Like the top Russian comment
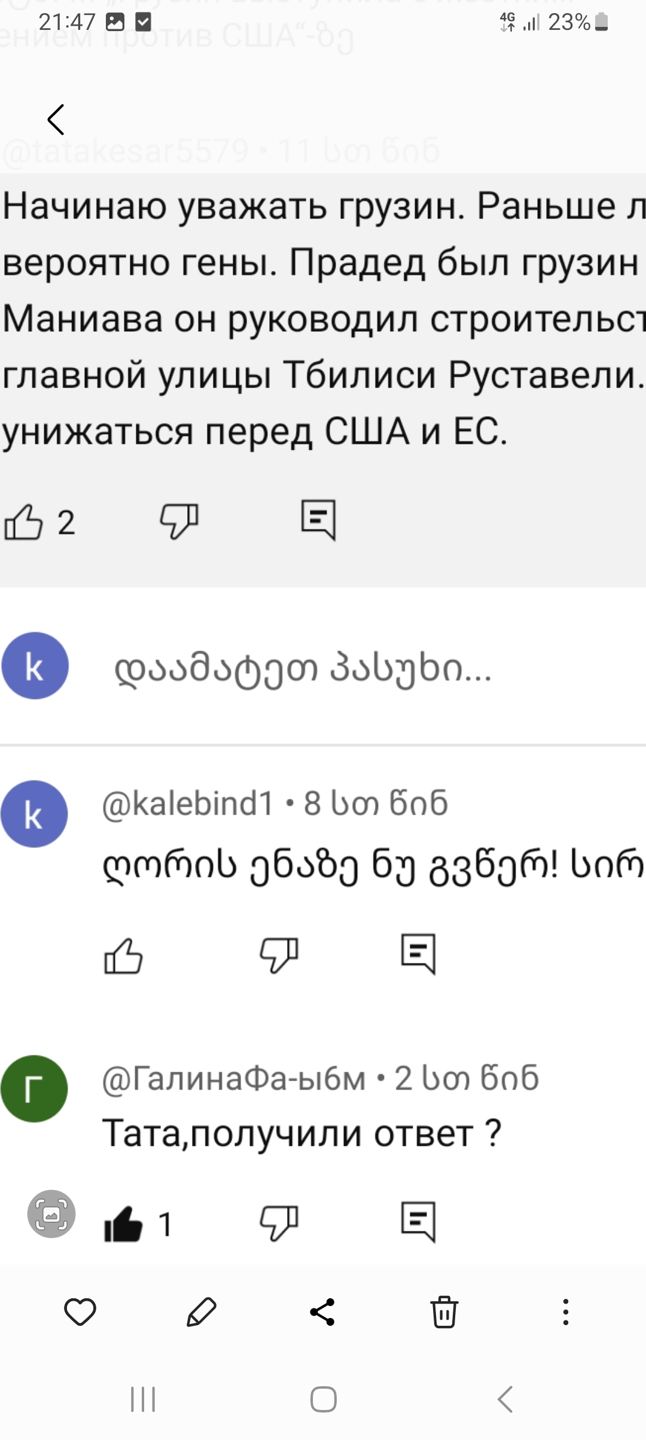The height and width of the screenshot is (1440, 646). 24,522
